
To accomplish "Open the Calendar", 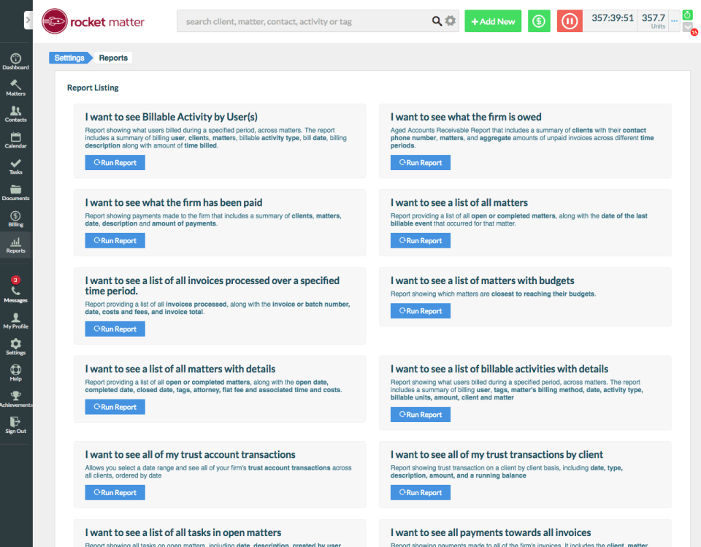I will click(x=15, y=140).
